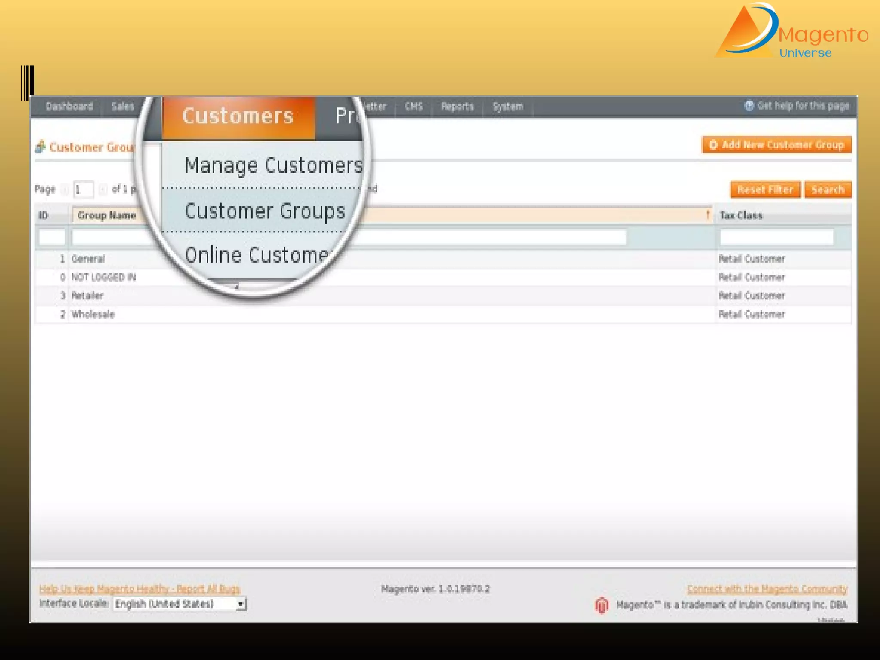Viewport: 880px width, 660px height.
Task: Click the Tax Class filter field
Action: point(776,237)
